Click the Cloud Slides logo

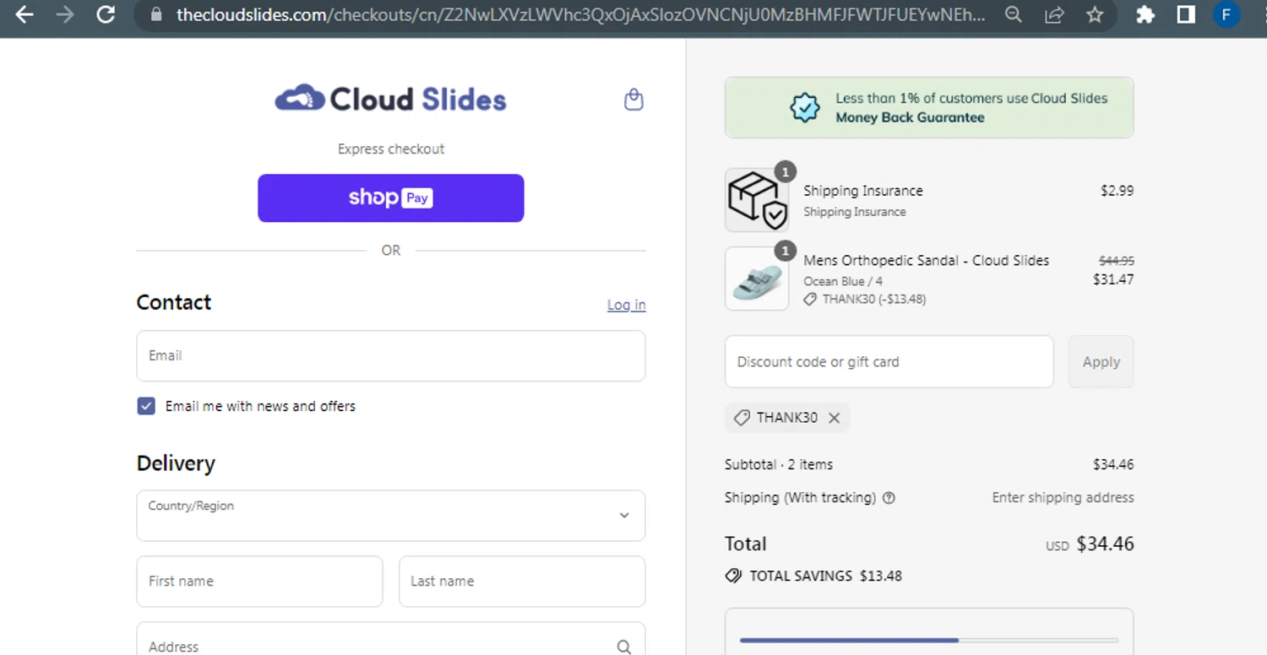(x=390, y=99)
